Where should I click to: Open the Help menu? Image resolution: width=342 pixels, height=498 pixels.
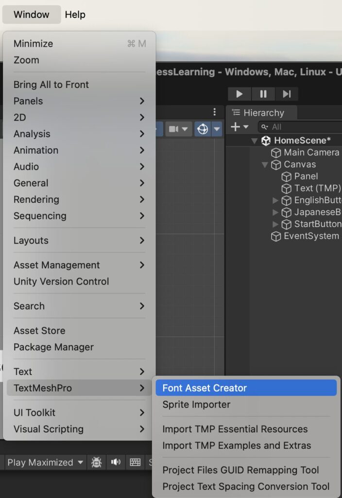(75, 15)
